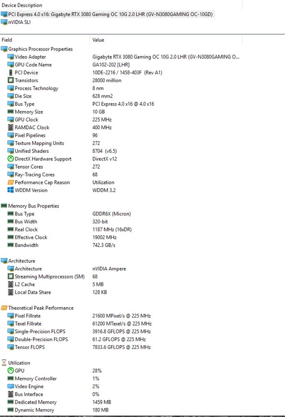
Task: Click the Bus Interface icon
Action: click(10, 394)
